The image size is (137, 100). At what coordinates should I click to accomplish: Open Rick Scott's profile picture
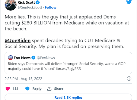tap(11, 5)
